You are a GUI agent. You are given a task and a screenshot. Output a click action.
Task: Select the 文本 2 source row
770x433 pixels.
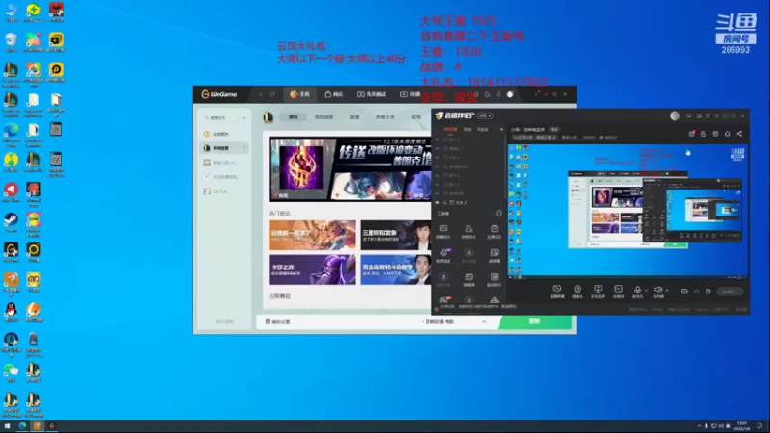click(469, 203)
